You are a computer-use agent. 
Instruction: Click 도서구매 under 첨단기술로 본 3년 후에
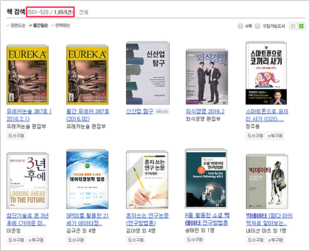click(16, 240)
